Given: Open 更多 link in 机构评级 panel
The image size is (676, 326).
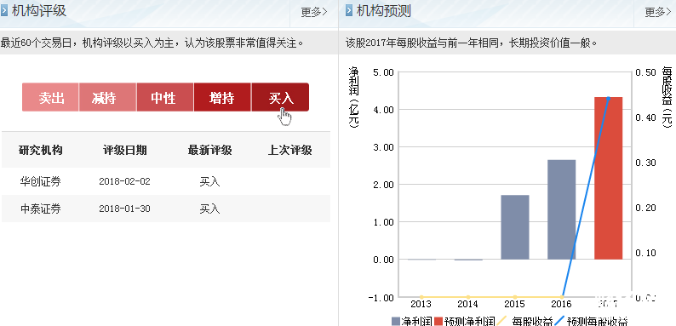Looking at the screenshot, I should click(314, 12).
